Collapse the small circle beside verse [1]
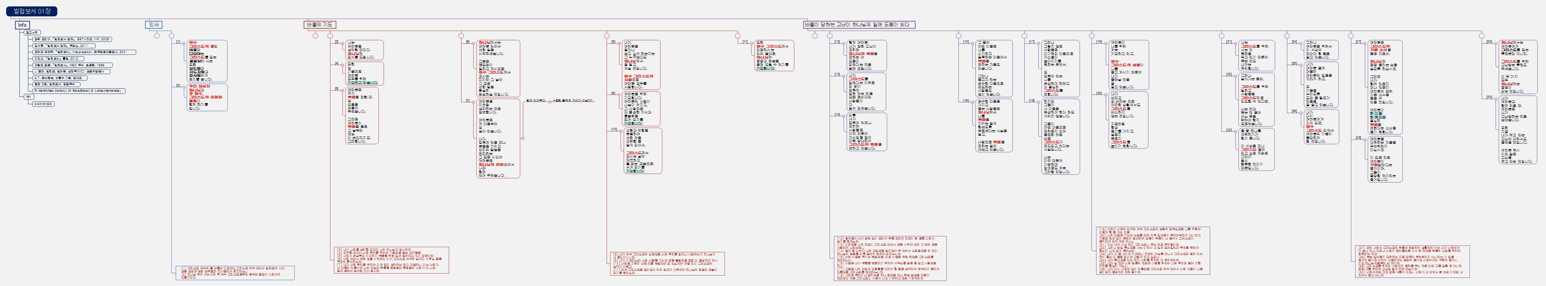The width and height of the screenshot is (1546, 286). pos(184,44)
